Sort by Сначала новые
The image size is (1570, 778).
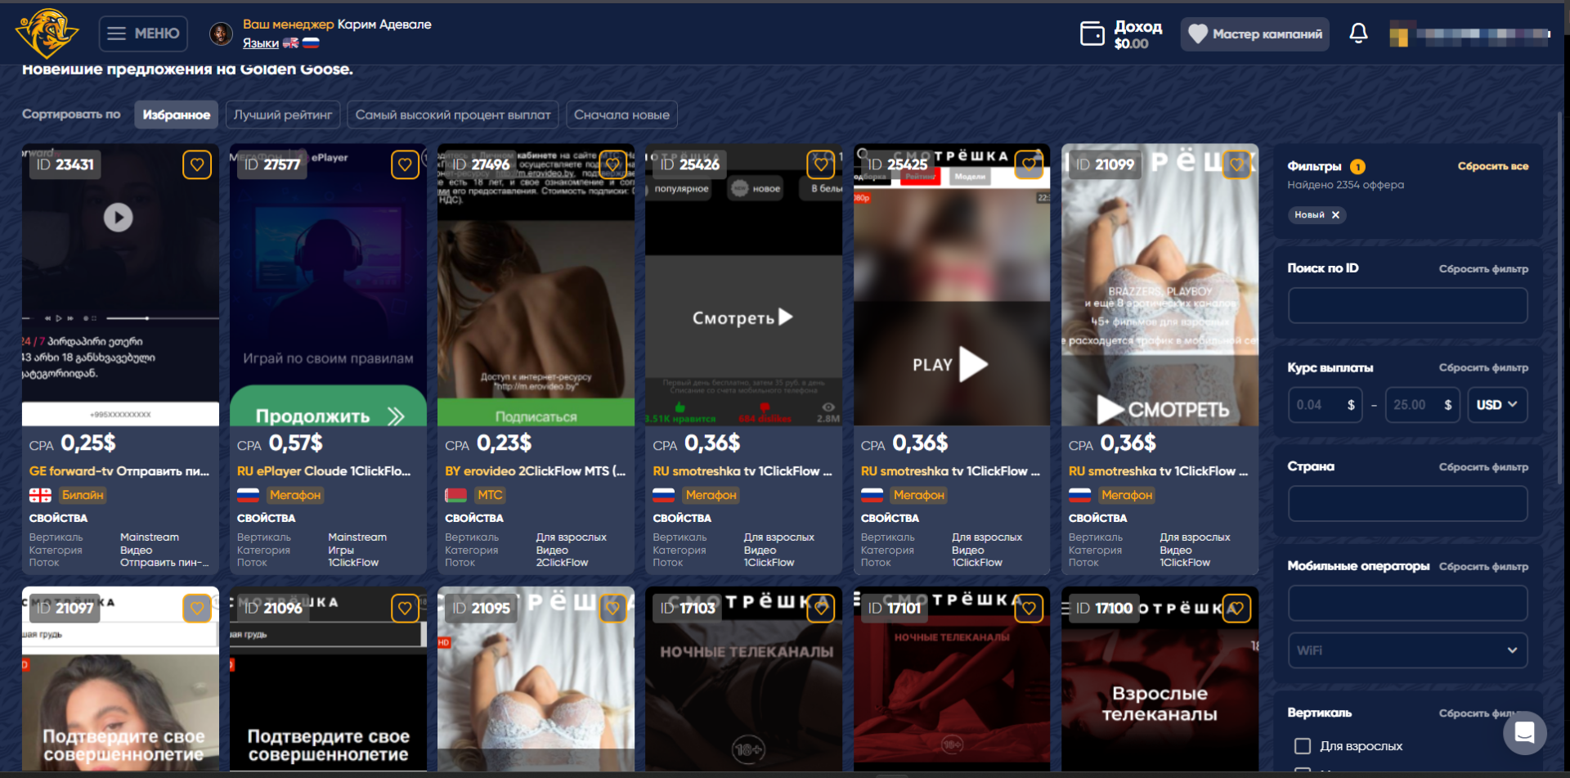[621, 115]
